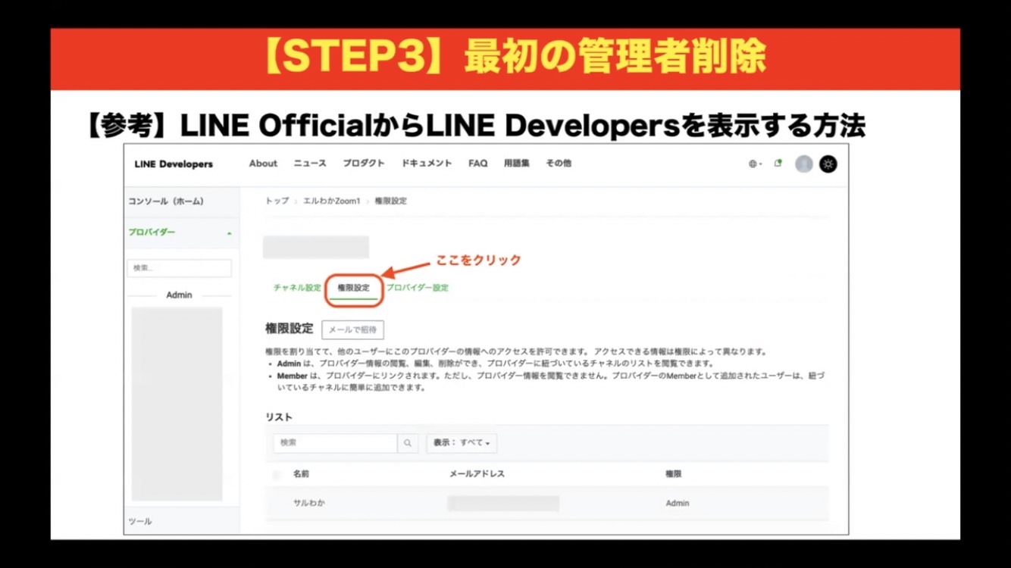Viewport: 1011px width, 568px height.
Task: Open the About menu item
Action: [263, 164]
